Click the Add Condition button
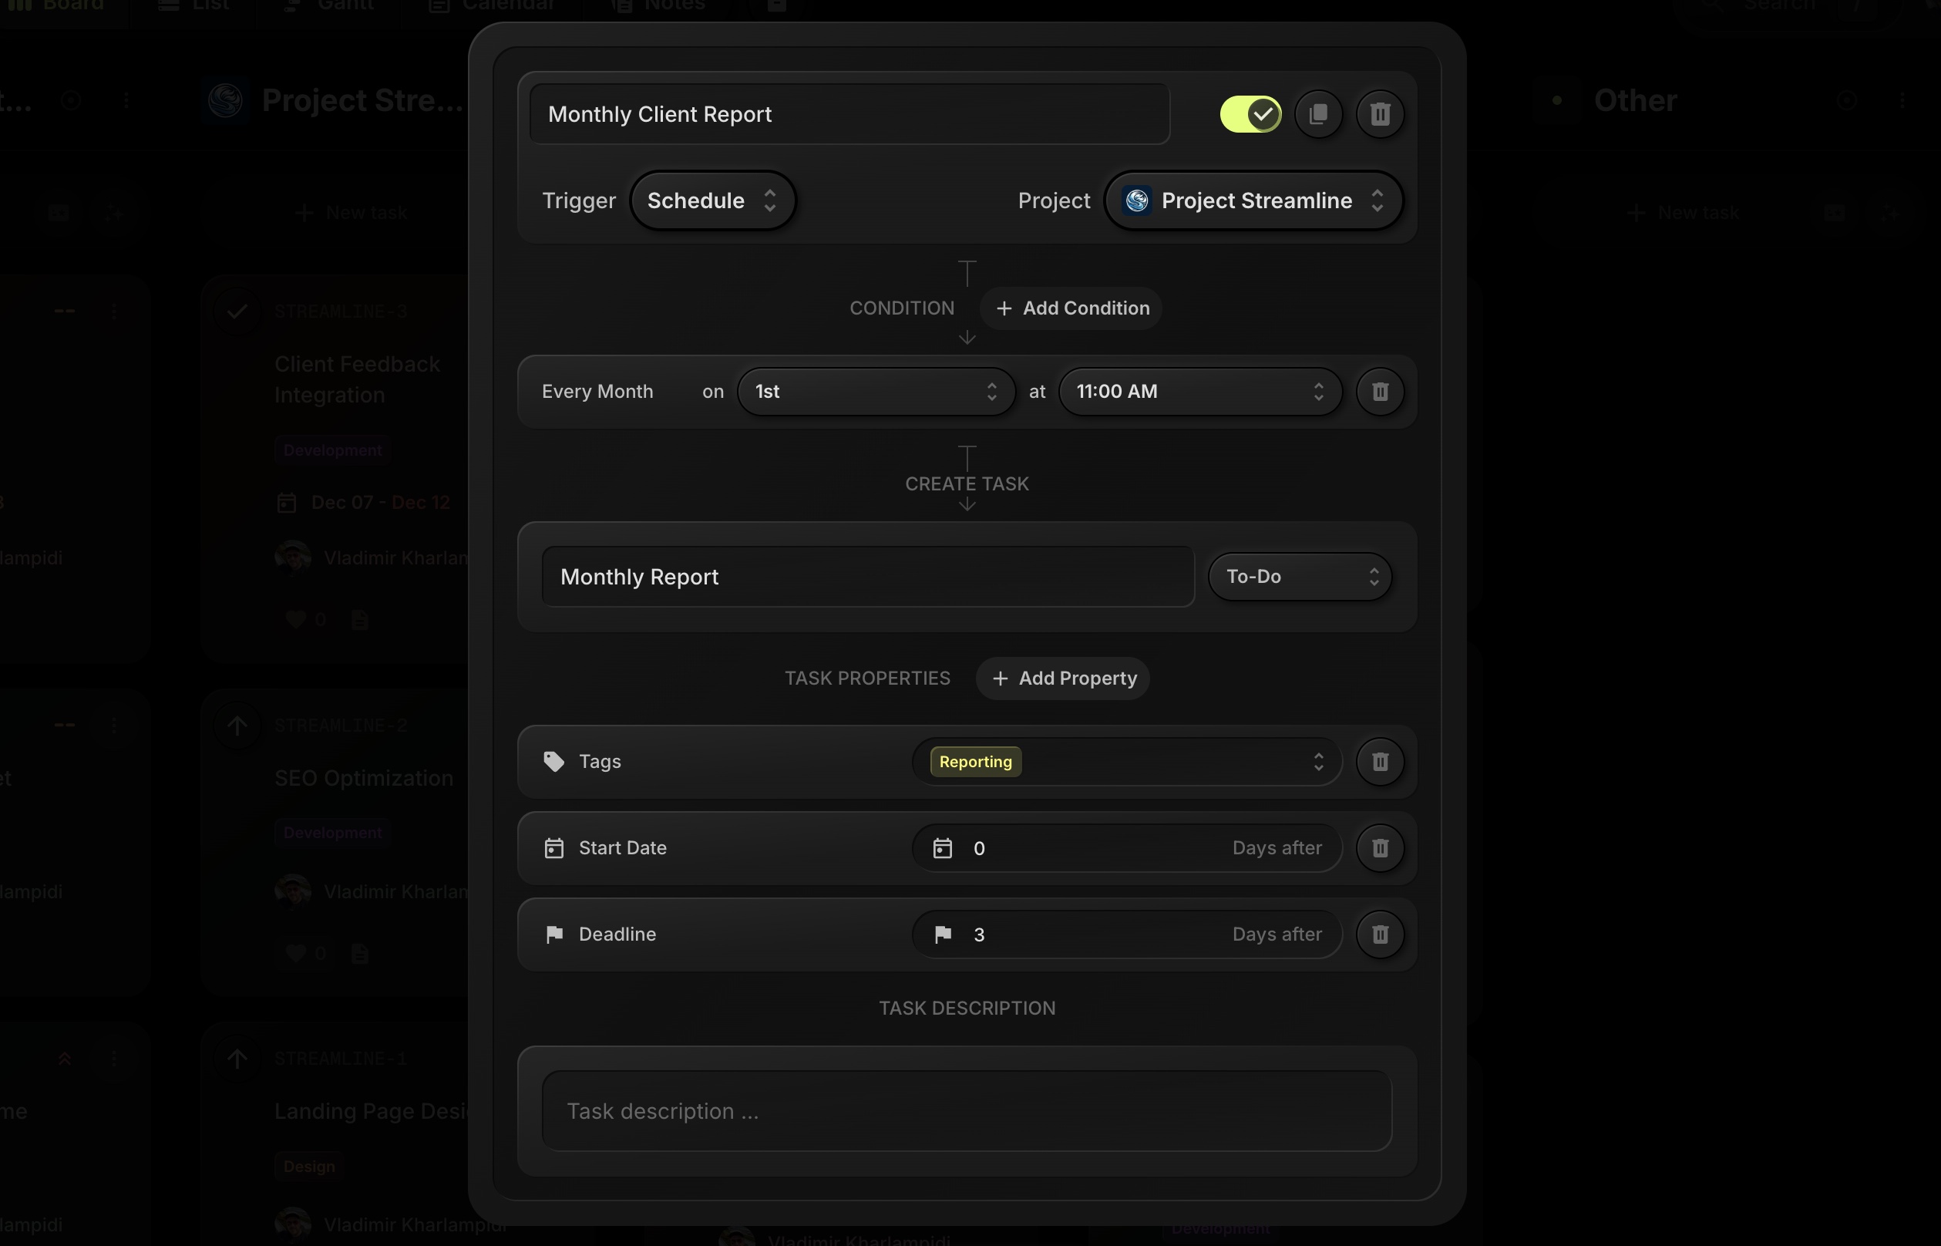Screen dimensions: 1941x1246 click(1070, 308)
